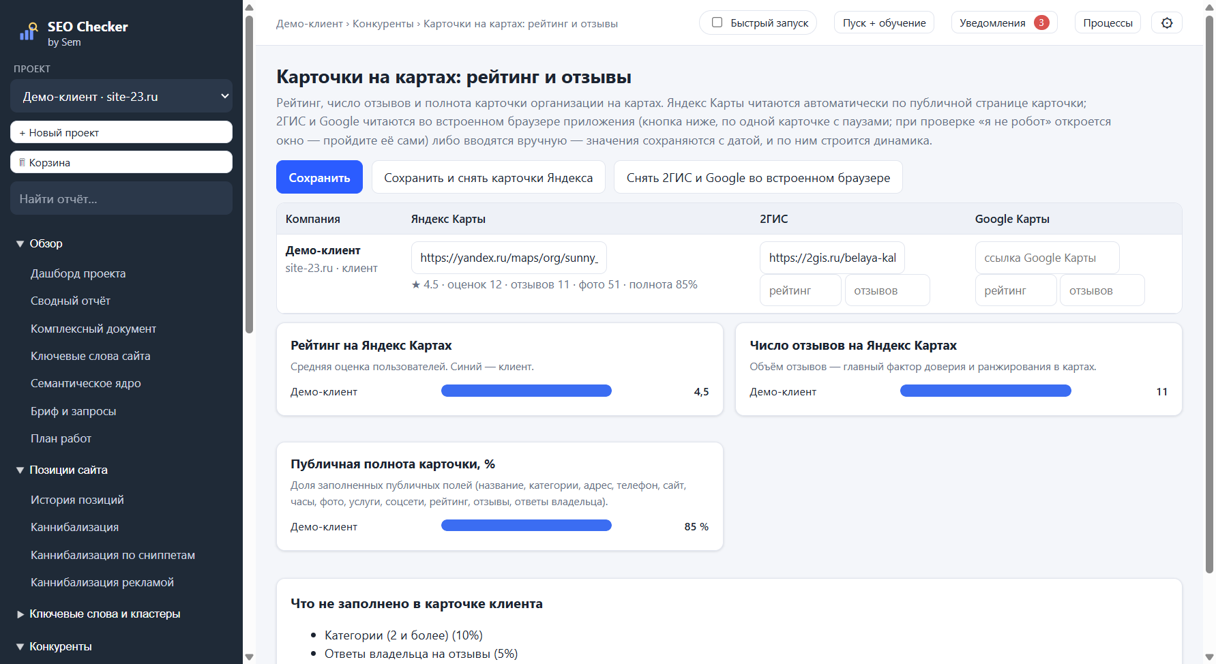Click the Конкуренты breadcrumb link
Viewport: 1216px width, 664px height.
(383, 24)
